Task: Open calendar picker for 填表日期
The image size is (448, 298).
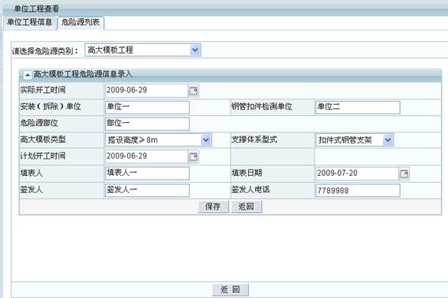Action: pos(405,173)
